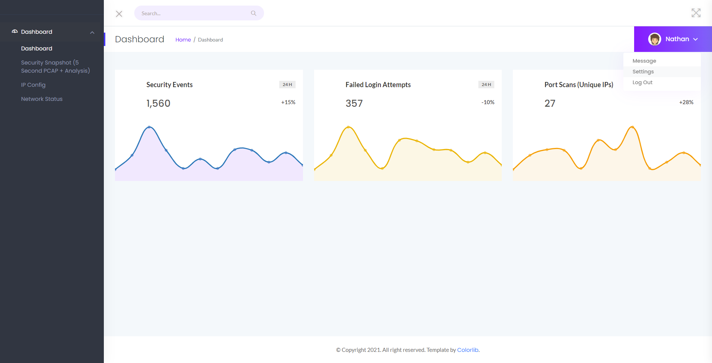Screen dimensions: 712x363
Task: Collapse the Dashboard sidebar menu chevron
Action: pyautogui.click(x=92, y=33)
